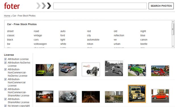
Task: Select the night tag
Action: [143, 31]
